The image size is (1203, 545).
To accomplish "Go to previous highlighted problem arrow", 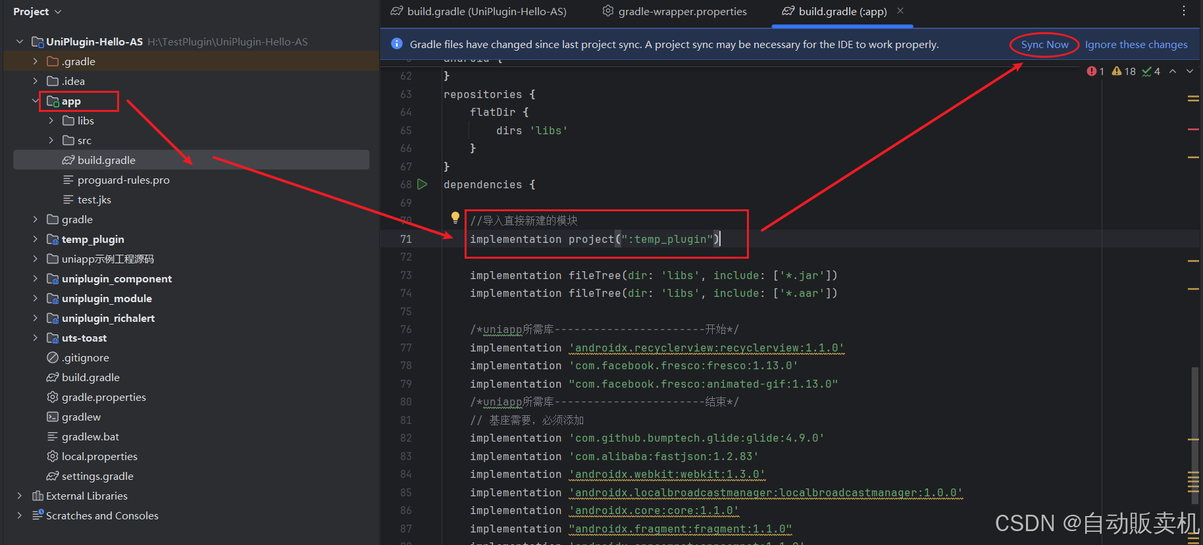I will pyautogui.click(x=1173, y=71).
